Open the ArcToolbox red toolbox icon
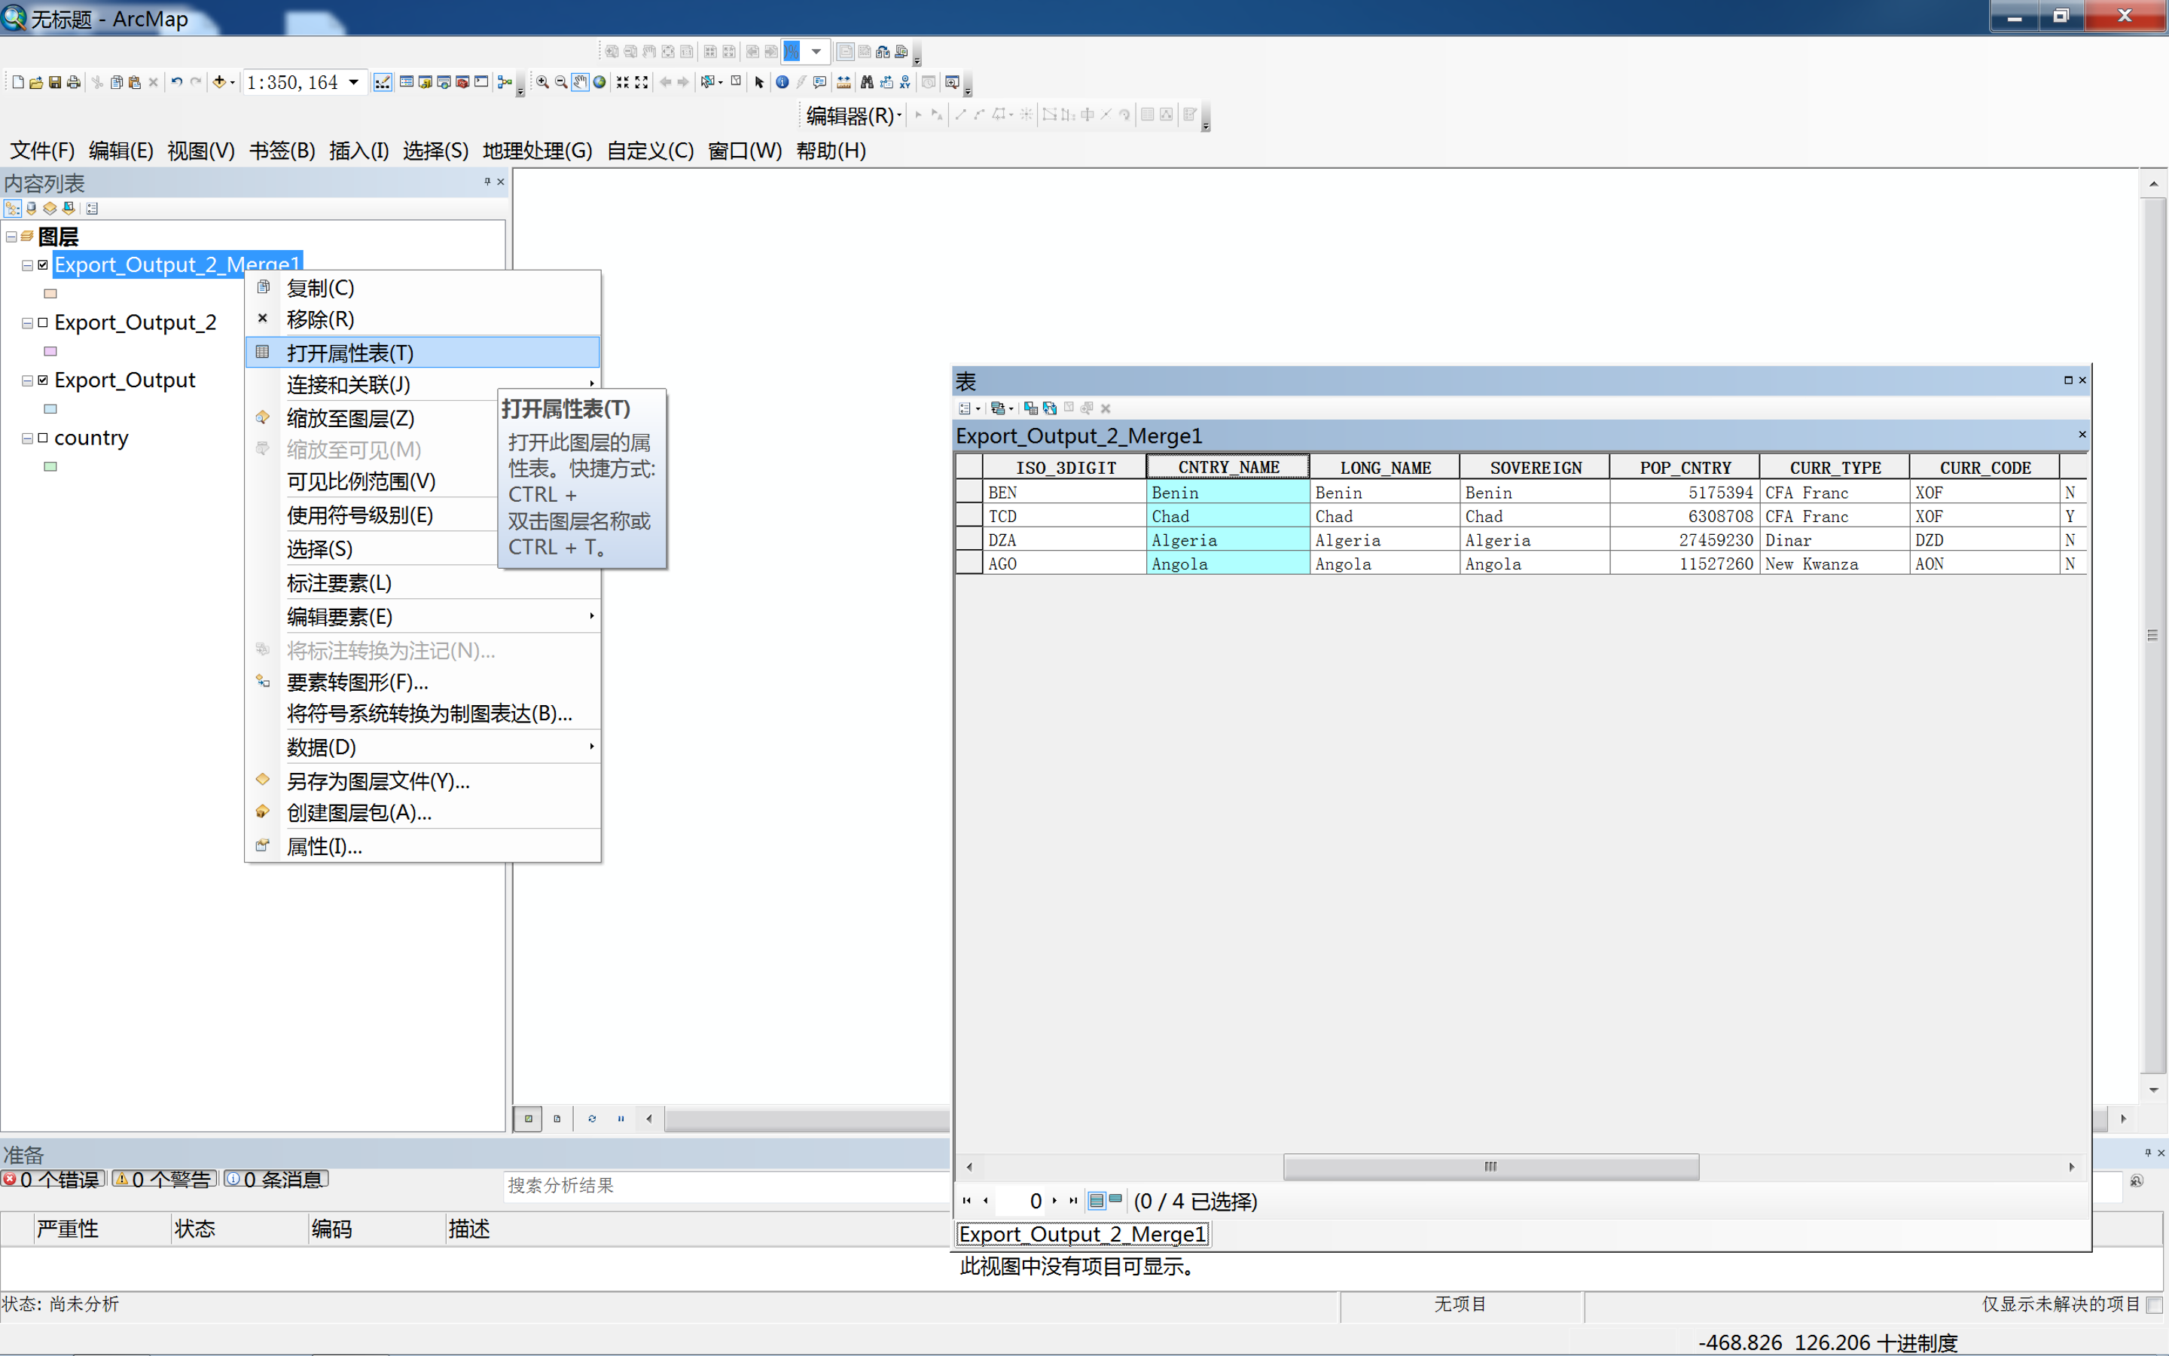This screenshot has width=2169, height=1356. 462,83
